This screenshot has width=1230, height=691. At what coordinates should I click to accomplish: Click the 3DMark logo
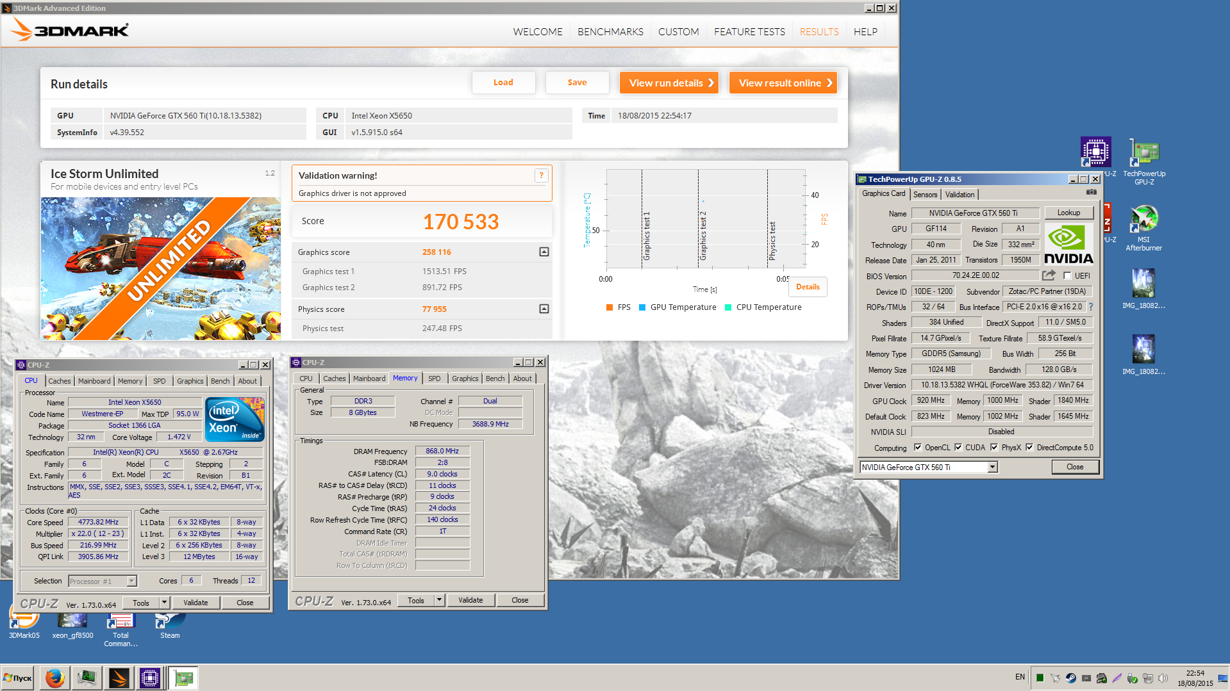coord(70,29)
